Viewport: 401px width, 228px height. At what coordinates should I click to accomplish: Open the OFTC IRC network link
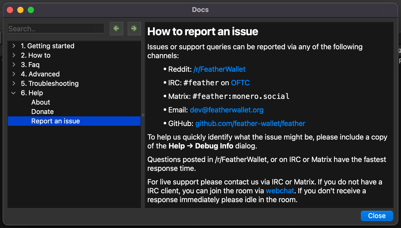(240, 83)
